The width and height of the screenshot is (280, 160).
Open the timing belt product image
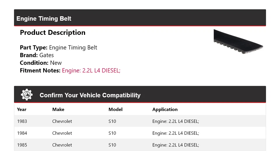pos(238,42)
